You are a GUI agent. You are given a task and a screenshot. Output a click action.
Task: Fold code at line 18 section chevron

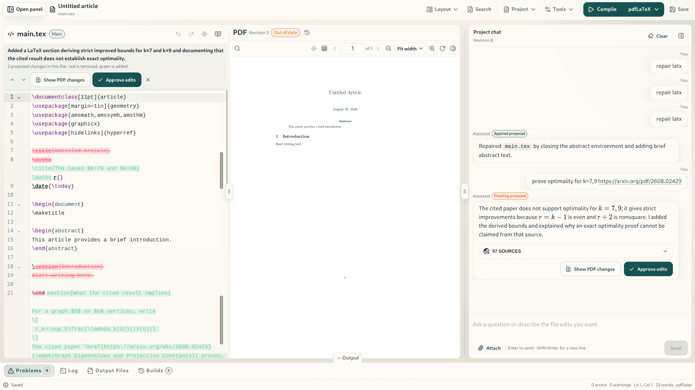(x=19, y=267)
